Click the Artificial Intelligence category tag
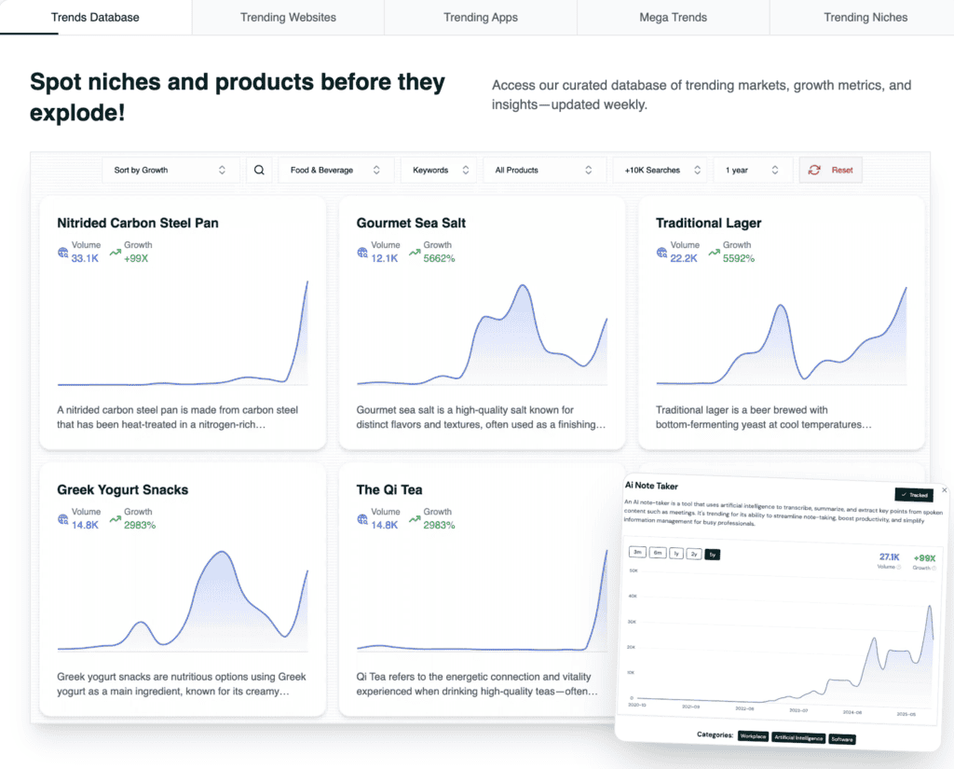Viewport: 954px width, 769px height. coord(798,736)
